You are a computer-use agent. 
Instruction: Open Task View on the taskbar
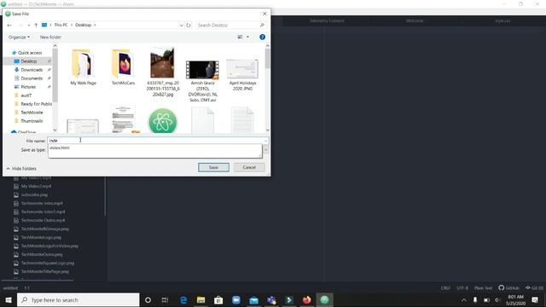pos(165,299)
